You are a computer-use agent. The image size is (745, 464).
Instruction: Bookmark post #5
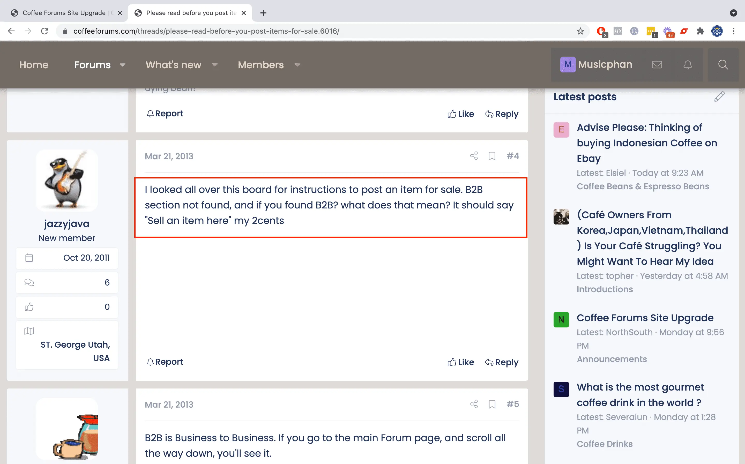click(x=492, y=404)
